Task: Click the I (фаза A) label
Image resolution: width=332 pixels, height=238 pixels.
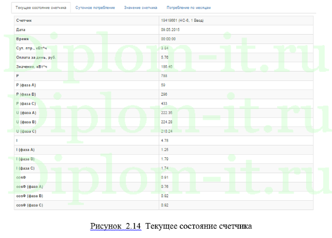Action: tap(25, 150)
